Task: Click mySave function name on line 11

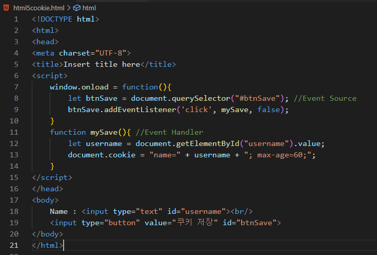Action: click(104, 132)
